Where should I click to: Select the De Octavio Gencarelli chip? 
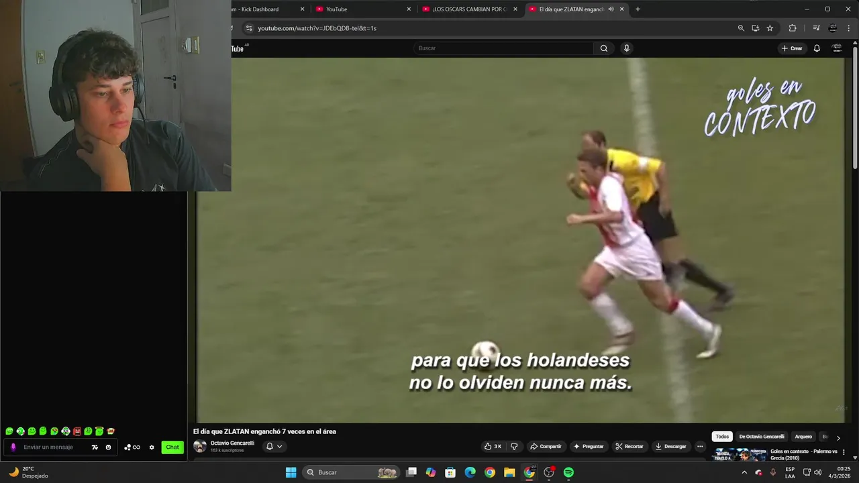click(x=762, y=437)
